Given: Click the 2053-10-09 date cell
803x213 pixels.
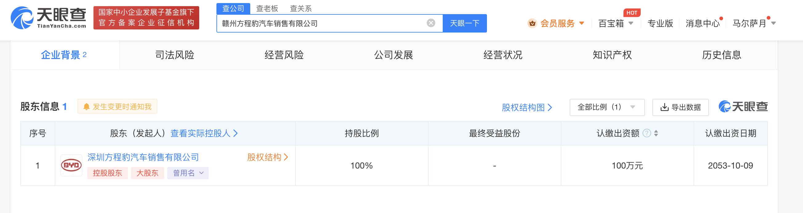Looking at the screenshot, I should click(x=730, y=165).
